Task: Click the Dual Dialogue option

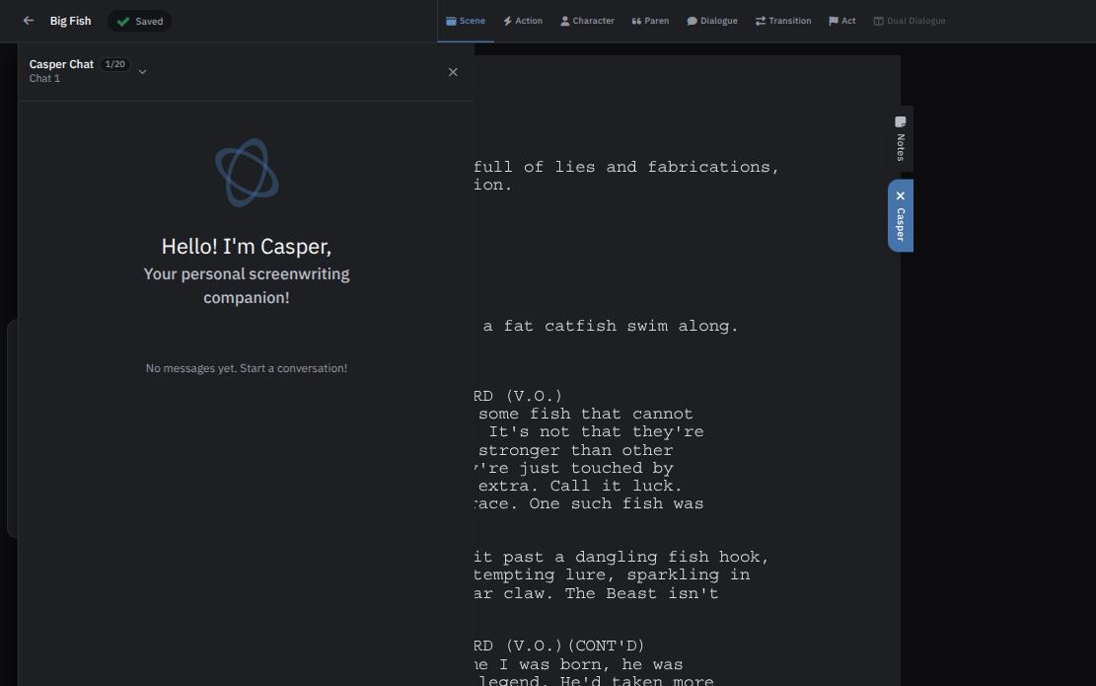Action: click(x=910, y=21)
